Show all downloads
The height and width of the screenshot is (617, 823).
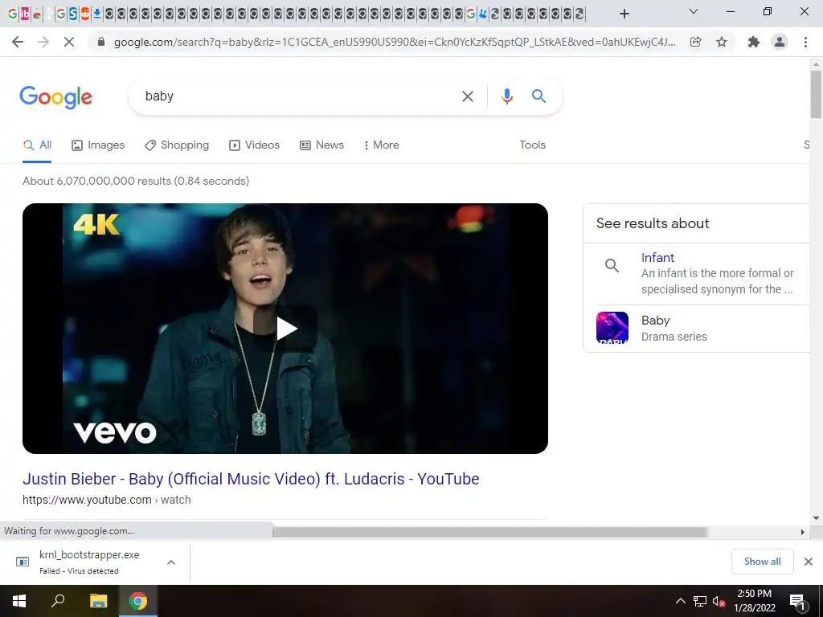point(762,562)
